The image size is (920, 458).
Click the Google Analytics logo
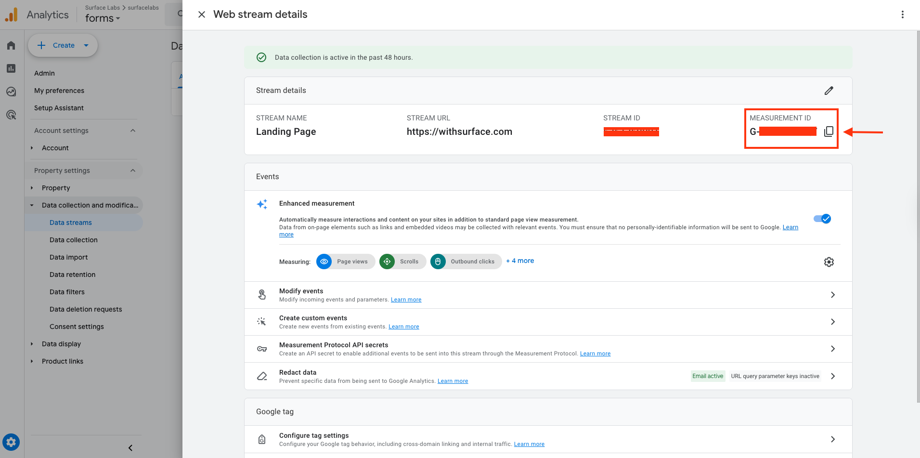[11, 14]
